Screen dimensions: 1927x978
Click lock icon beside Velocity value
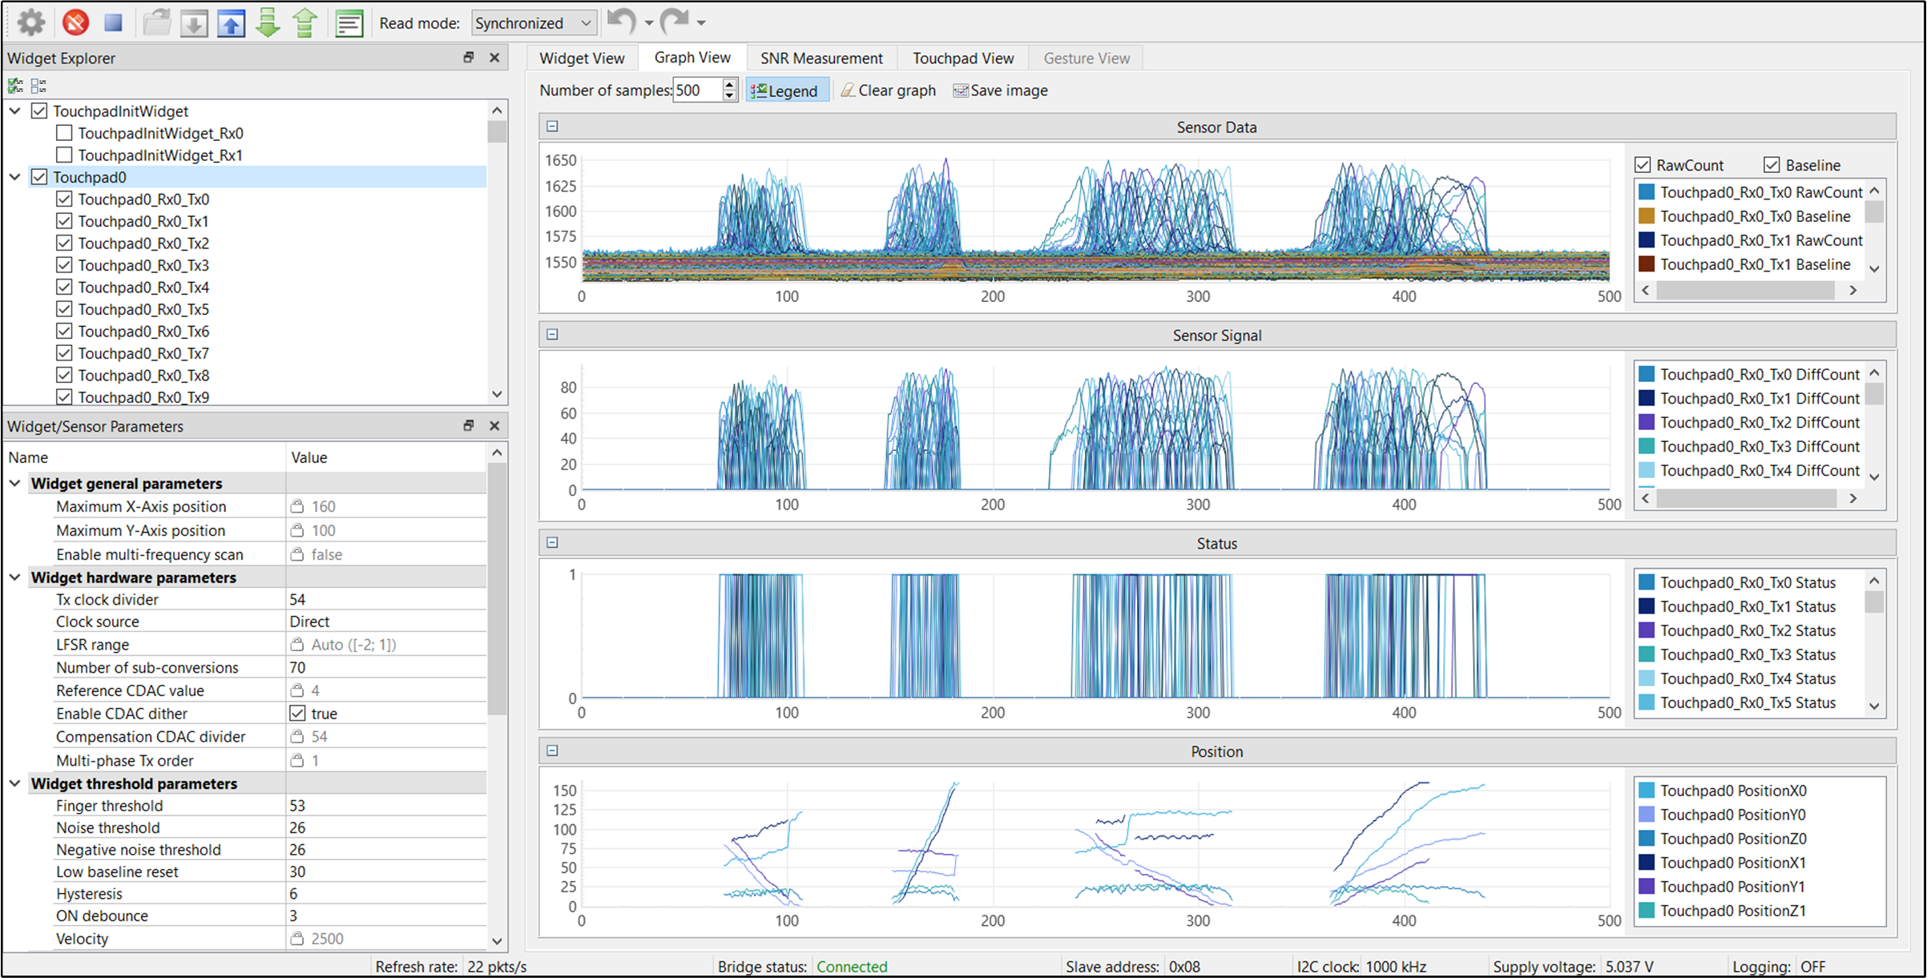coord(297,938)
